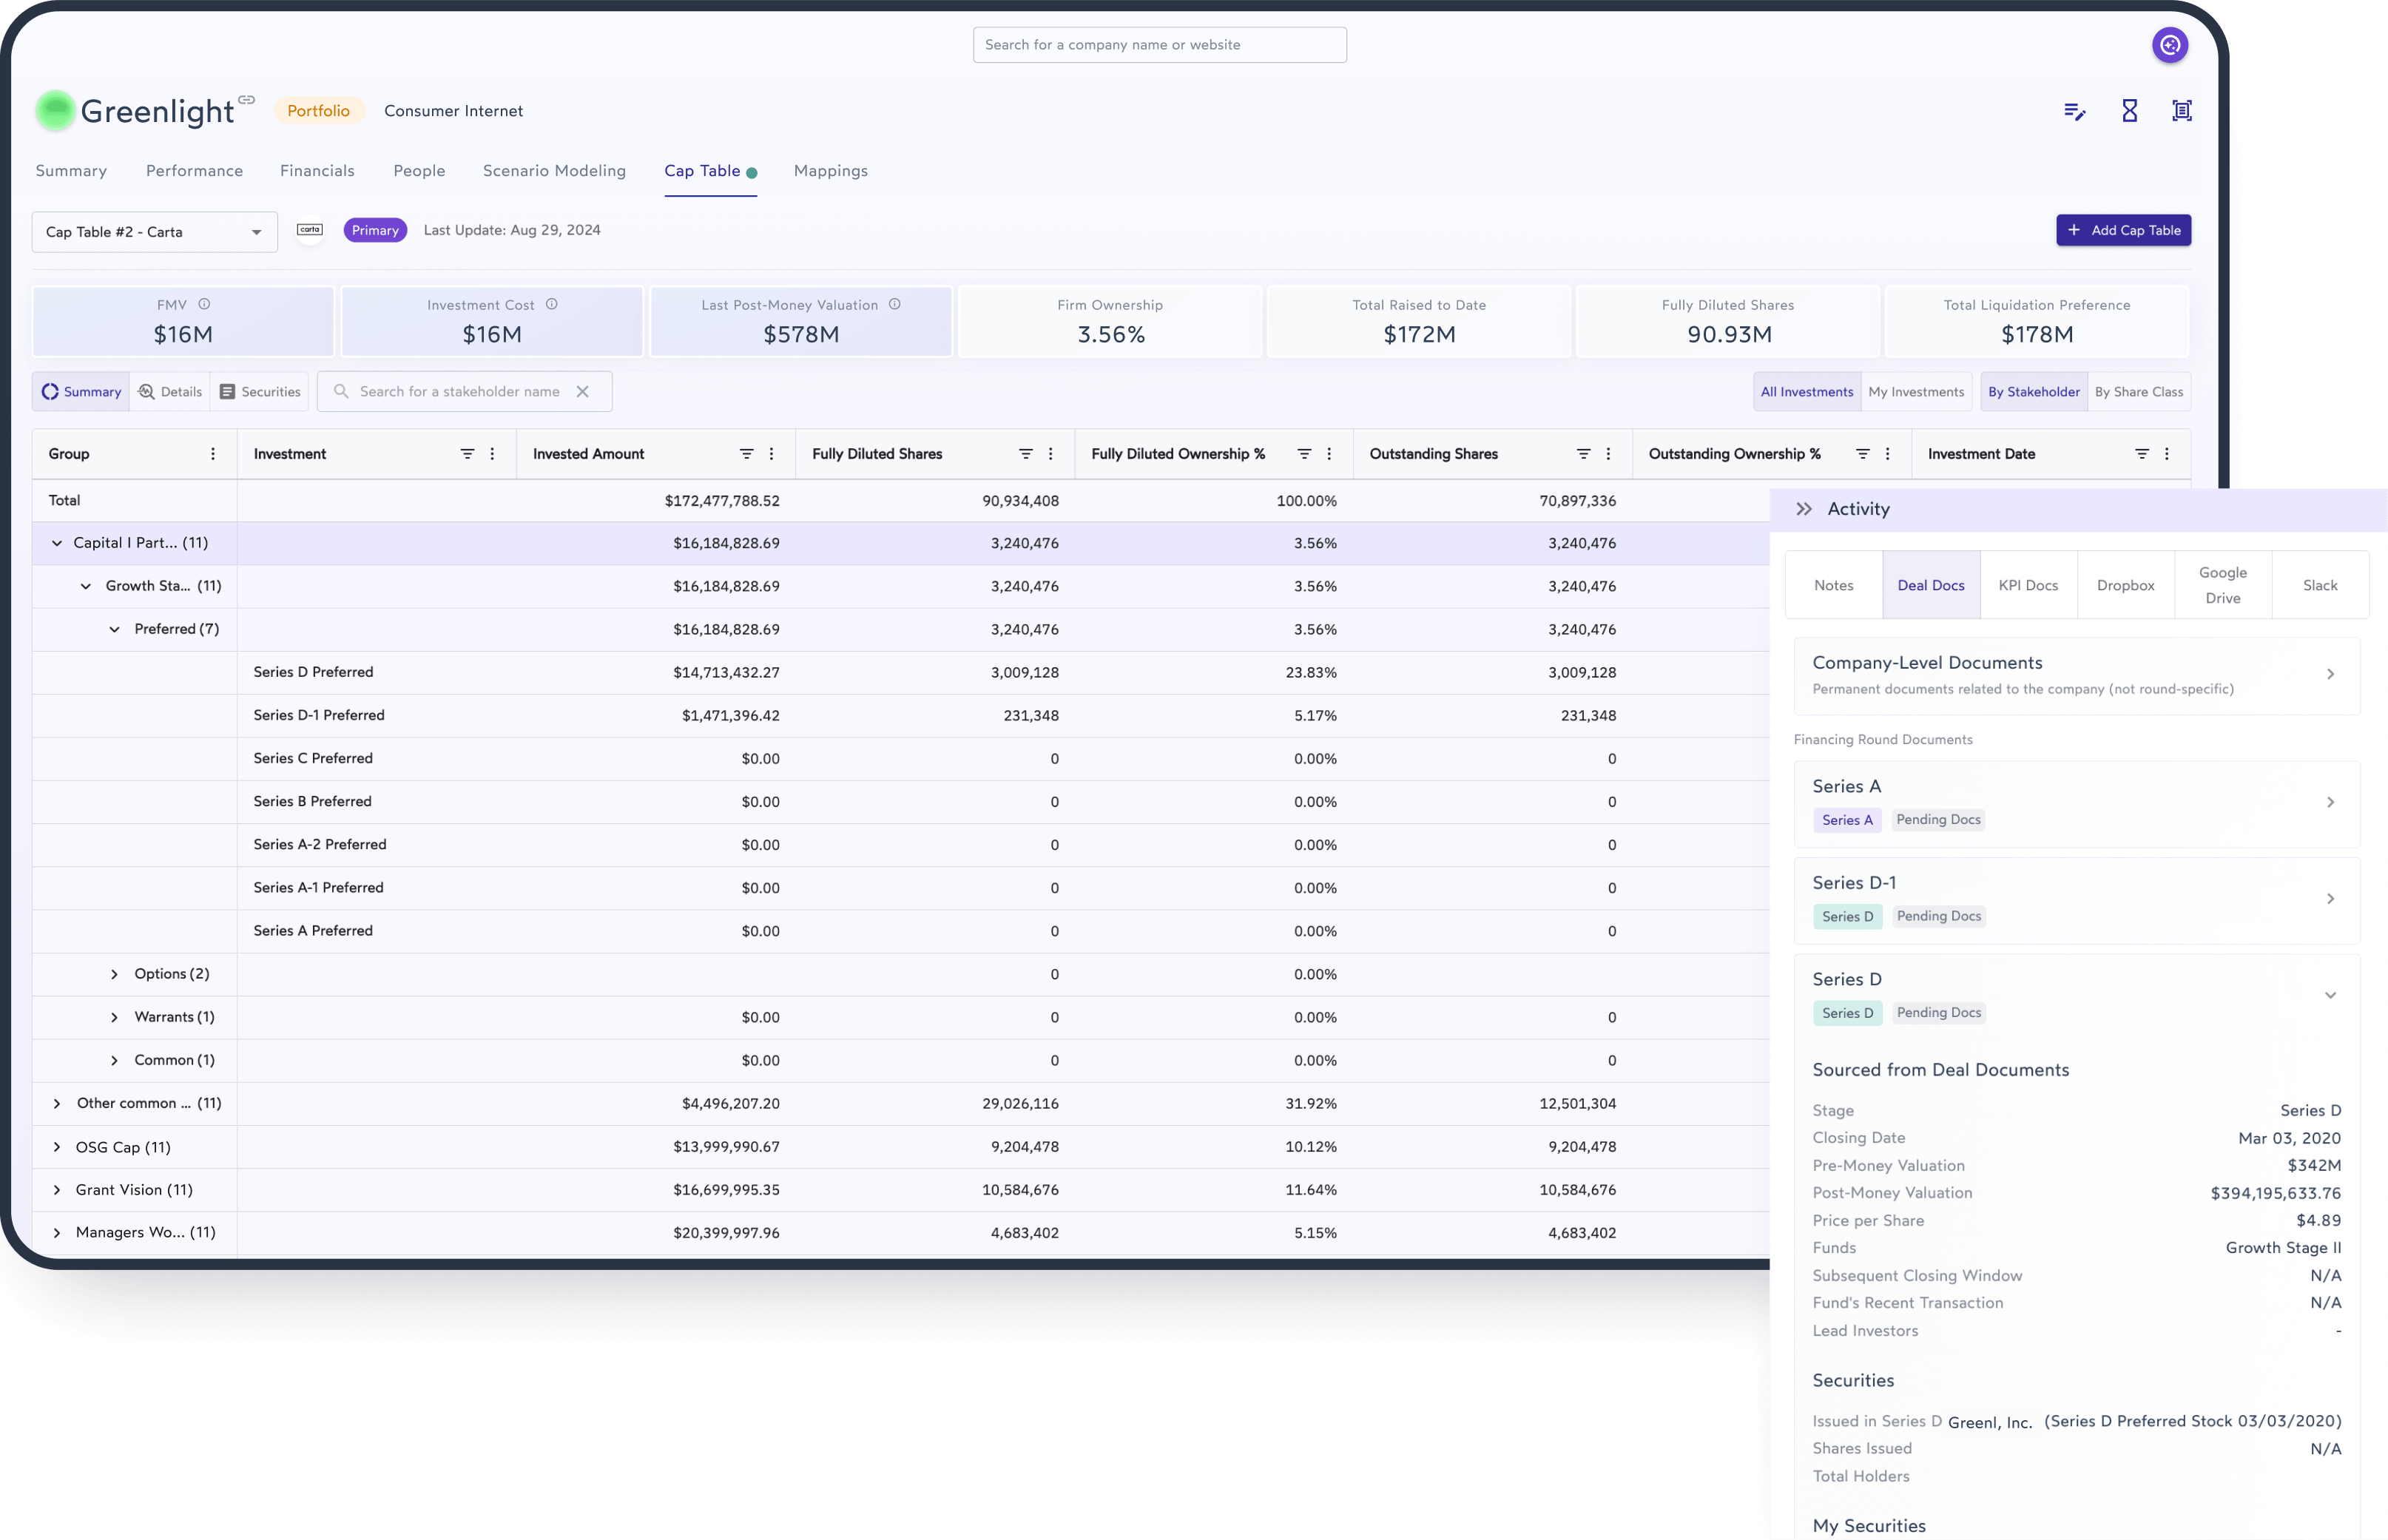Click the Investment Cost info icon
Screen dimensions: 2388x1540
point(551,304)
